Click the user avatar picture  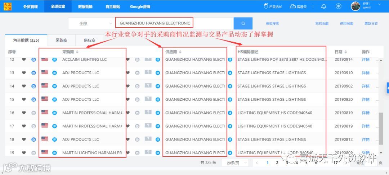(356, 6)
